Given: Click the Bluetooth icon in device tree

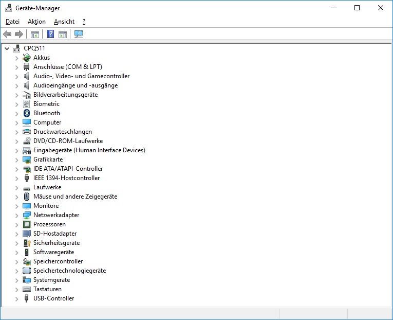Looking at the screenshot, I should [x=27, y=113].
